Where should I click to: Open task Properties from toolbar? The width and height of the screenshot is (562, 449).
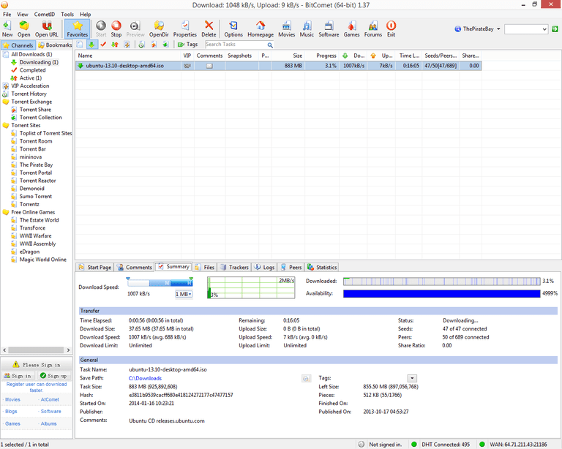point(185,29)
